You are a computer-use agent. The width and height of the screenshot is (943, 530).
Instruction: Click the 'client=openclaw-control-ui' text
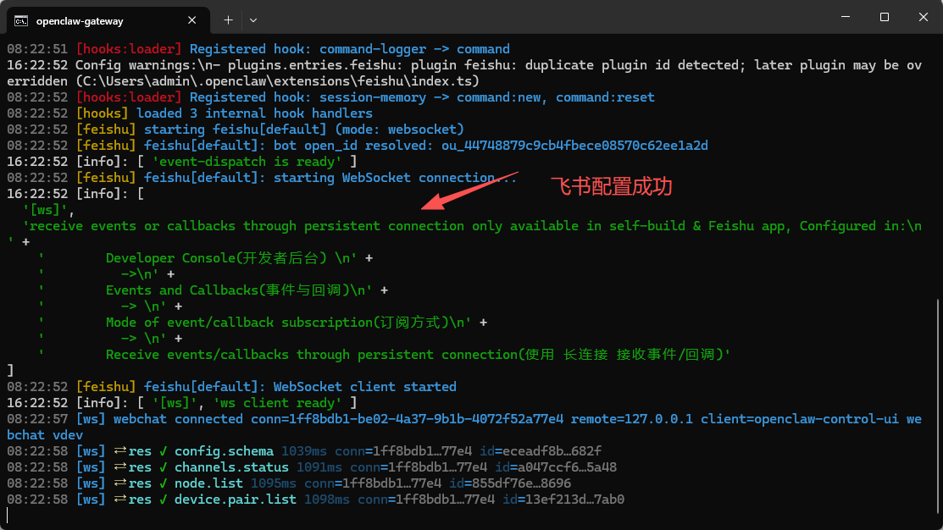[x=799, y=419]
